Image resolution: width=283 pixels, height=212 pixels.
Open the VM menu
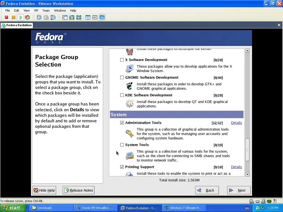[36, 10]
